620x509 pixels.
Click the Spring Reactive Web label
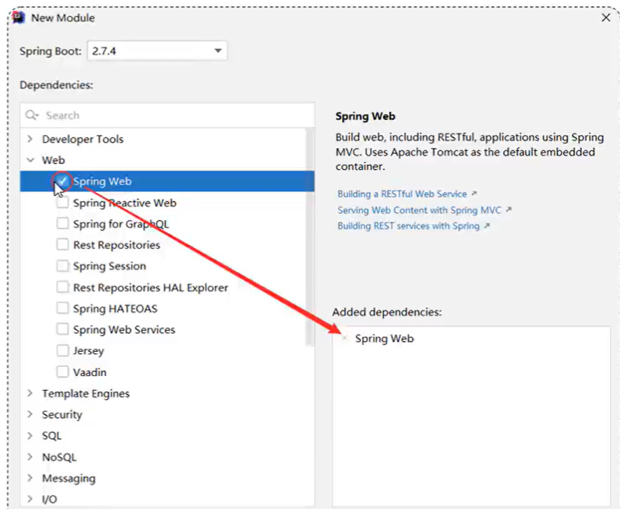pyautogui.click(x=125, y=202)
